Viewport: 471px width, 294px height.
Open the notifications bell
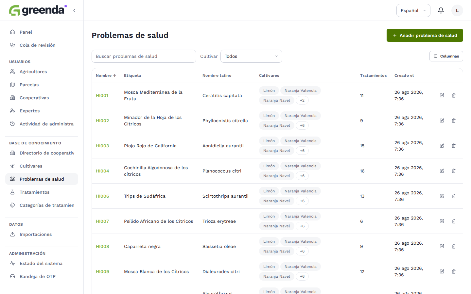click(441, 10)
